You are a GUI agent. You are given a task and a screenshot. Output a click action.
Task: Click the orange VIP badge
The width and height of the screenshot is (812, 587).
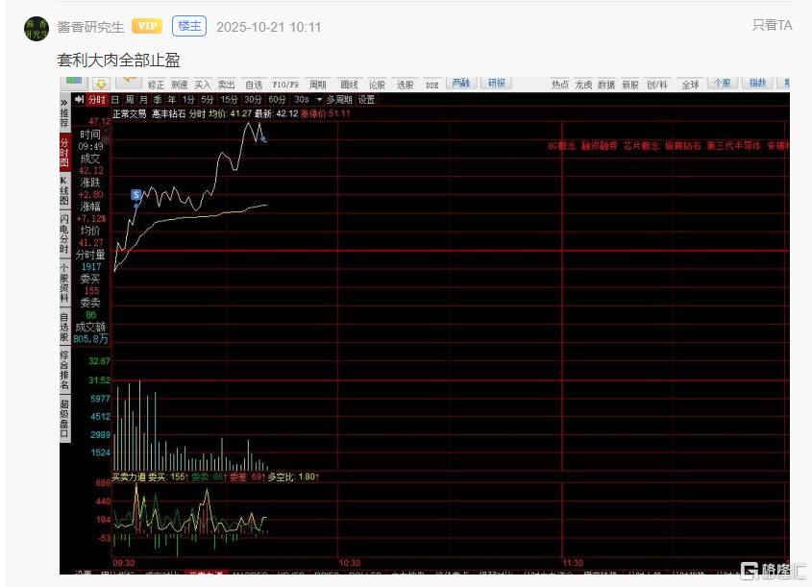point(146,27)
